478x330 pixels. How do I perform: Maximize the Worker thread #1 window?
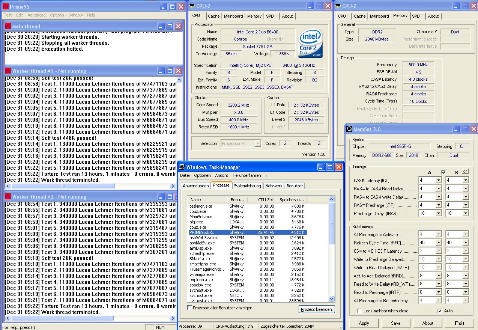click(x=170, y=71)
